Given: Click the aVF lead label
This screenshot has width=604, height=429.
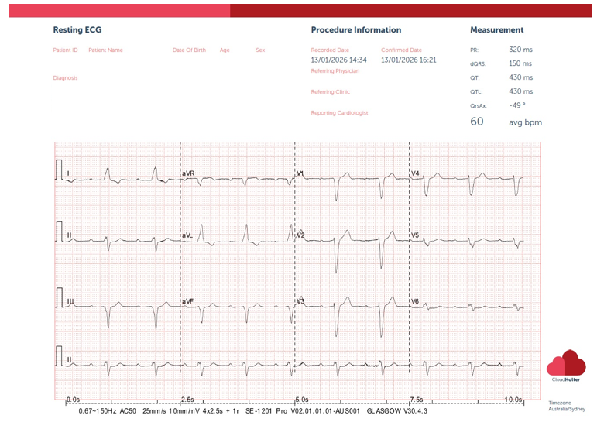Looking at the screenshot, I should 187,300.
